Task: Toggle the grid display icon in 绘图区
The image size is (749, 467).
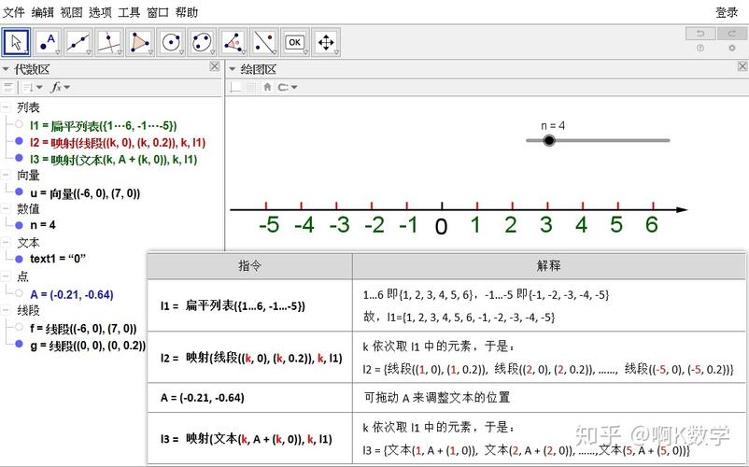Action: 251,87
